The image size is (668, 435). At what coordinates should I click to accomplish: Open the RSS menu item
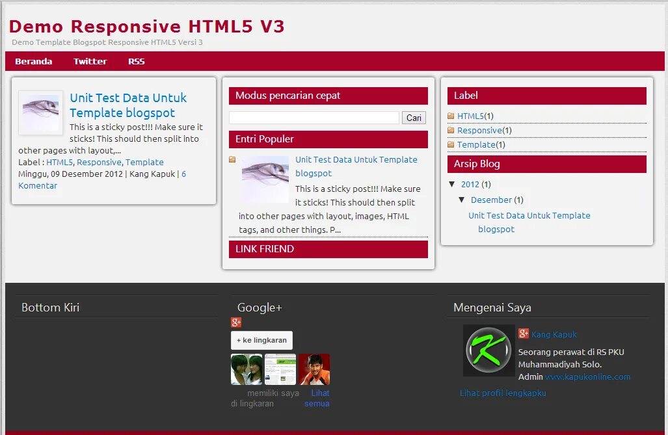[137, 61]
